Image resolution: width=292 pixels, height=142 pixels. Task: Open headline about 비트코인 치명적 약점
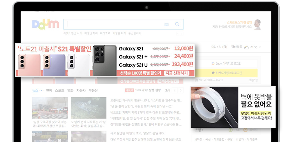click(146, 113)
